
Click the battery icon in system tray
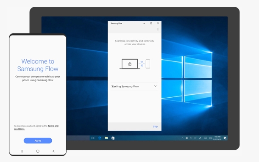coord(187,138)
